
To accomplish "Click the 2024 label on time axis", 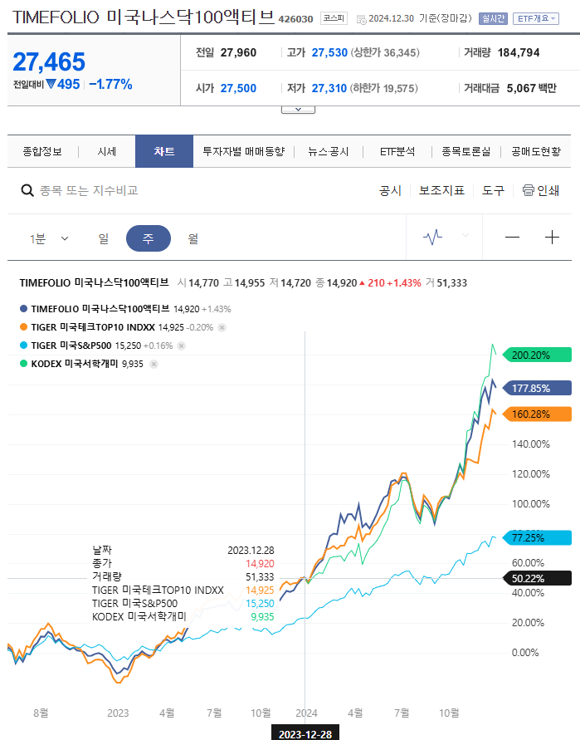I will click(306, 713).
